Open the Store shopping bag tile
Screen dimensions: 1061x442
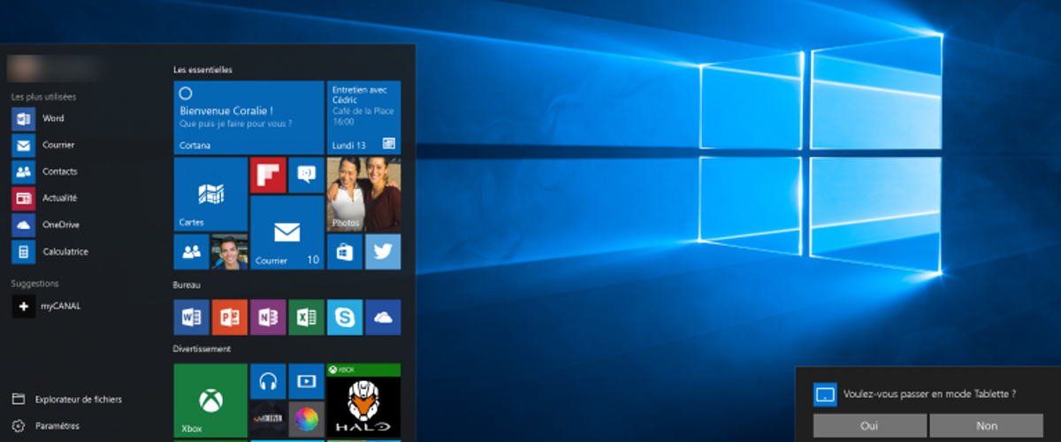tap(345, 252)
